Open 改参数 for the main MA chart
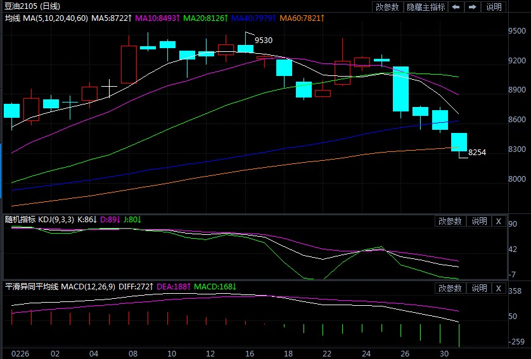 tap(387, 7)
